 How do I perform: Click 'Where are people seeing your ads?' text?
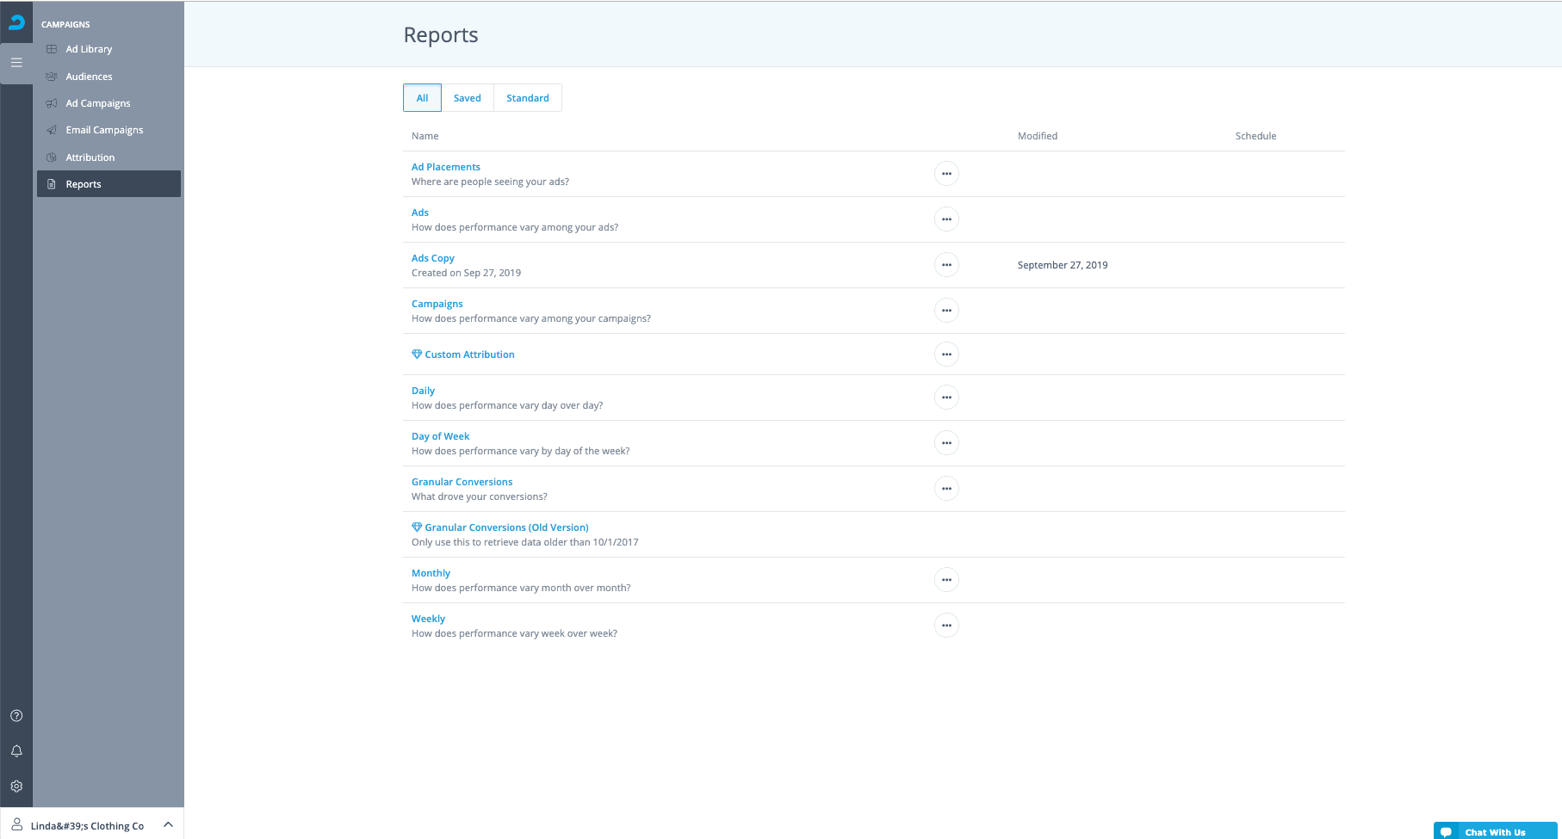tap(490, 182)
